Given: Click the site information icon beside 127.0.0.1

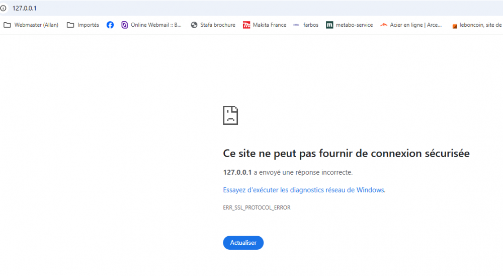Looking at the screenshot, I should click(3, 9).
